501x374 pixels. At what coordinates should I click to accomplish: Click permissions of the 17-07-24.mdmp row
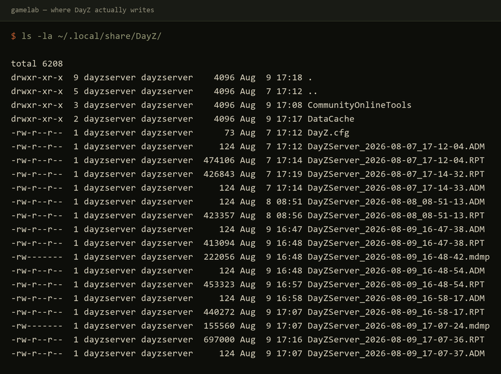coord(37,326)
